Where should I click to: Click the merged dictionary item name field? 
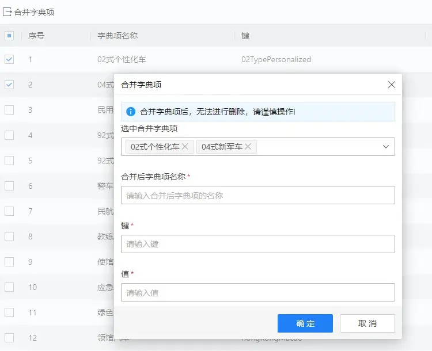(257, 195)
